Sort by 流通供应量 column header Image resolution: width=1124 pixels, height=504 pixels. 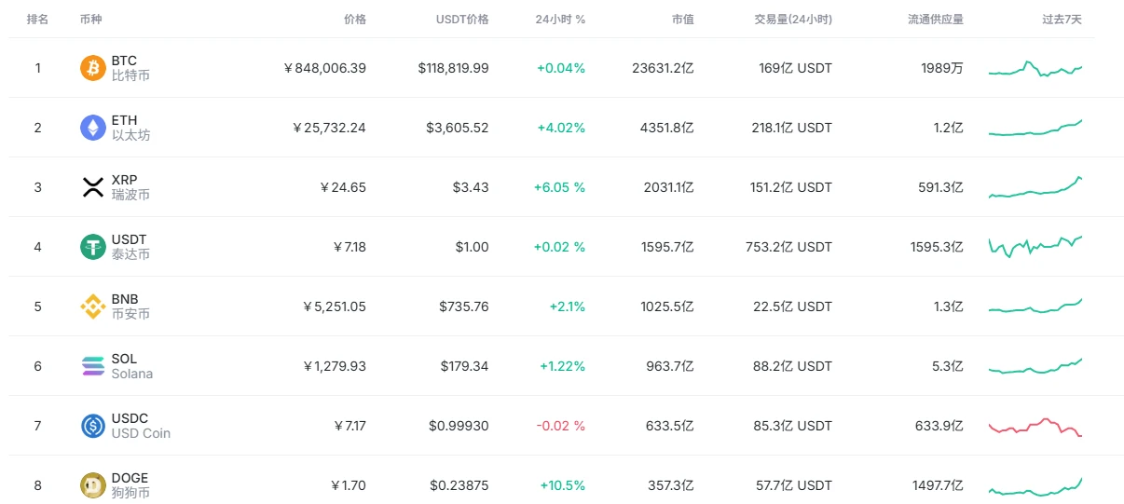click(x=936, y=19)
